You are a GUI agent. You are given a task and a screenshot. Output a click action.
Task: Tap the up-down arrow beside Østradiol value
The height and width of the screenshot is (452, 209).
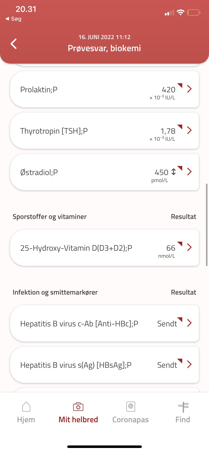(x=173, y=172)
